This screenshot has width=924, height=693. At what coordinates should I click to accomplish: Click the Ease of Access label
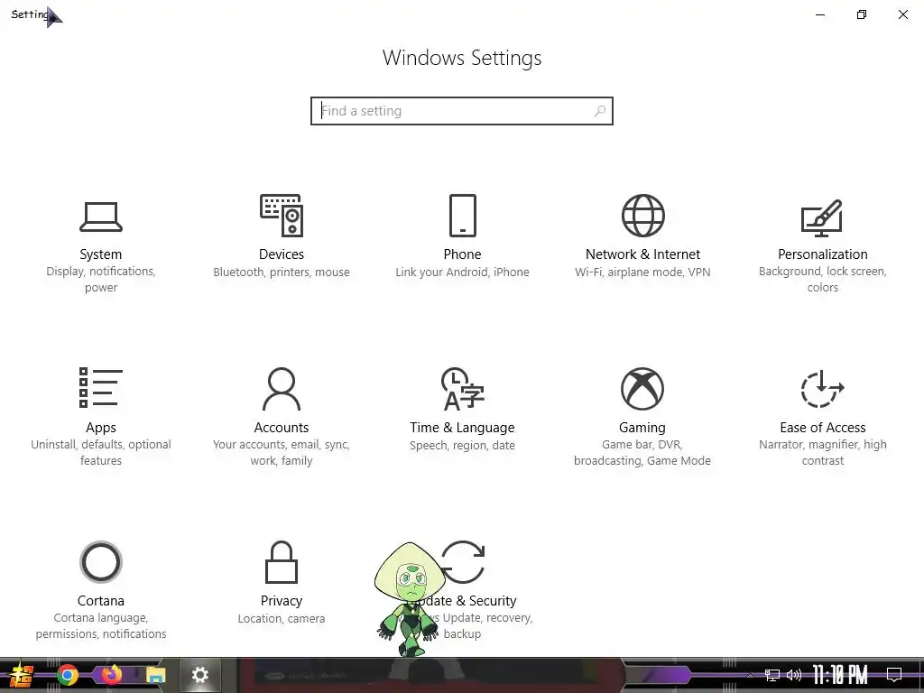tap(823, 427)
